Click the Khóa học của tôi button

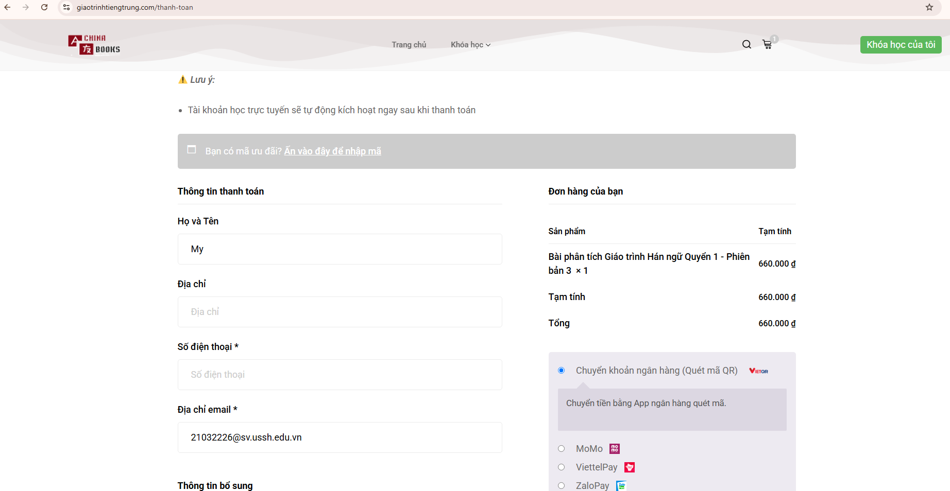coord(901,44)
